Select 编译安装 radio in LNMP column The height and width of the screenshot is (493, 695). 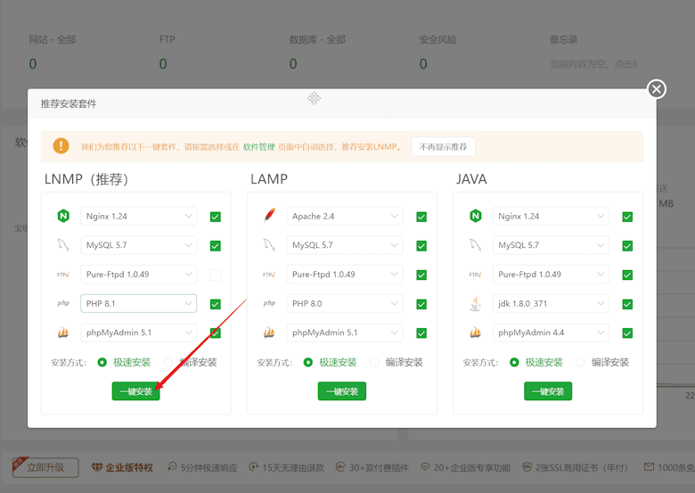[168, 362]
